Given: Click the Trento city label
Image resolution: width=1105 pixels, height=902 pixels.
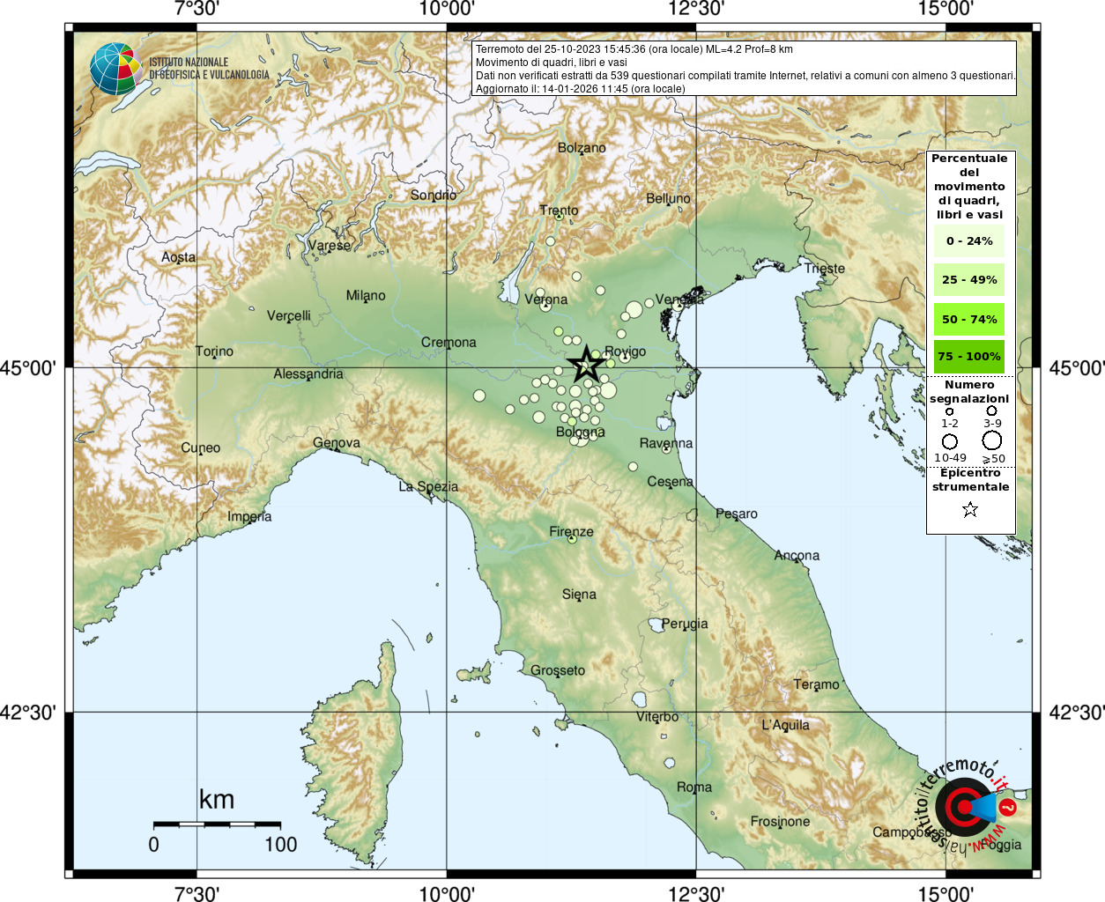Looking at the screenshot, I should [559, 210].
